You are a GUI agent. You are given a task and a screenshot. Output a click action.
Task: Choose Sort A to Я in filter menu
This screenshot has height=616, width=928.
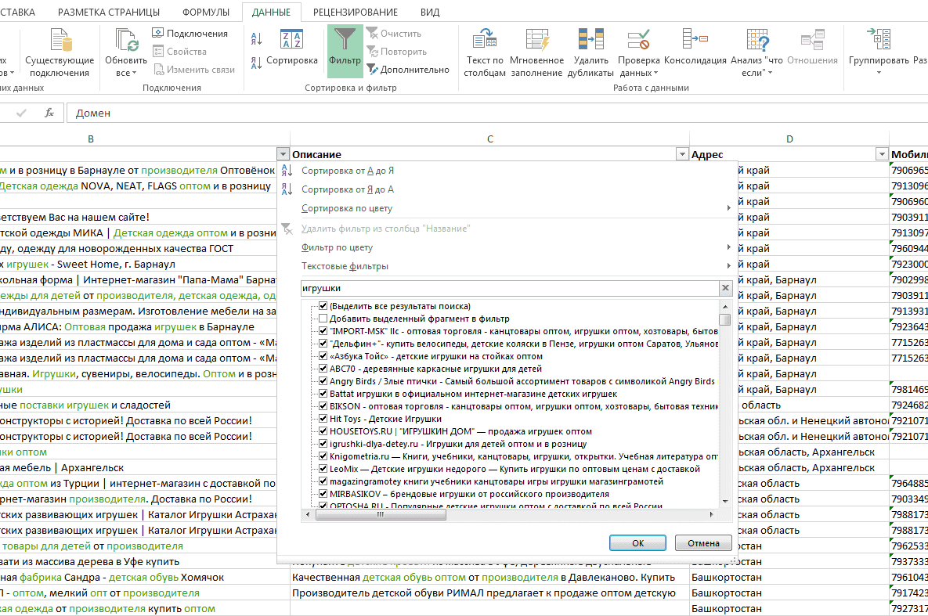[348, 171]
